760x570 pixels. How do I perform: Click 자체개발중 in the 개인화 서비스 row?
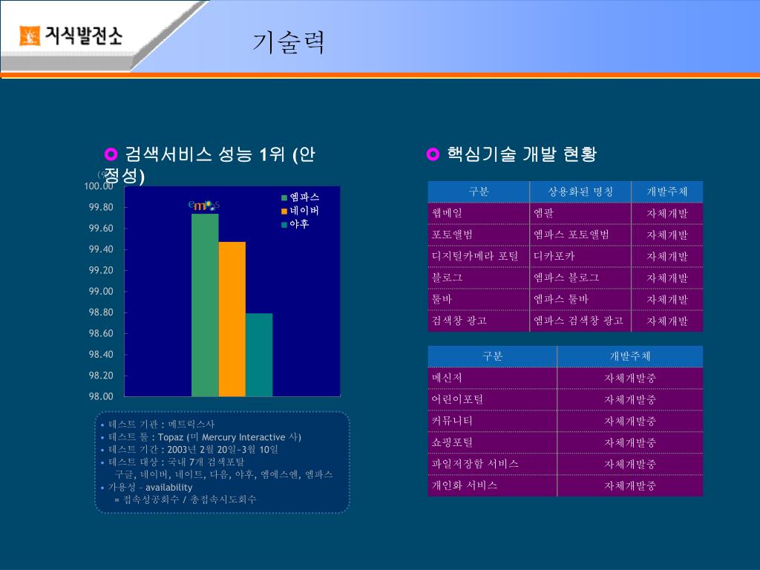point(630,485)
